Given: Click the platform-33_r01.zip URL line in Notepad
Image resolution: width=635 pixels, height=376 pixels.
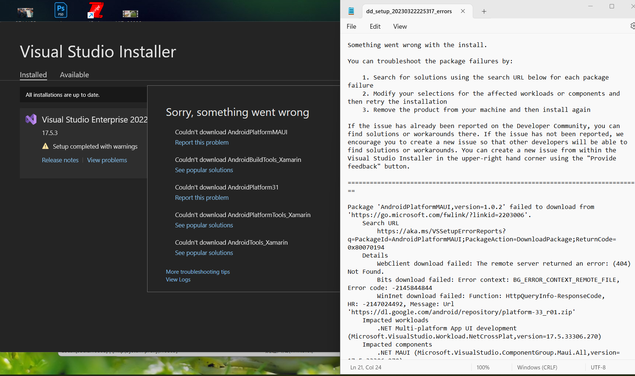Looking at the screenshot, I should coord(461,312).
